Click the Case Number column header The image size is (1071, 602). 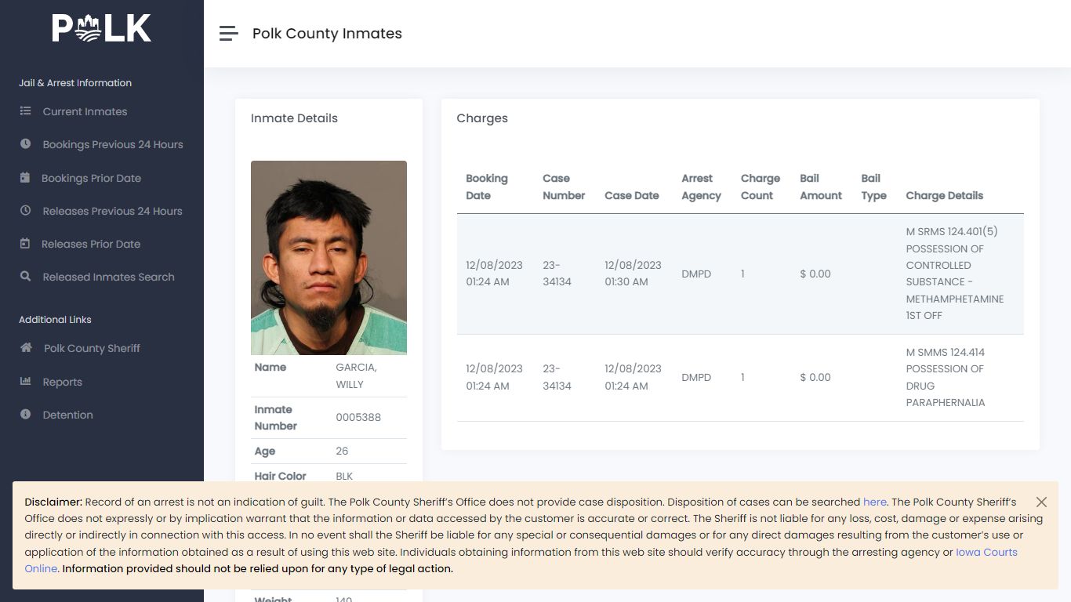click(x=564, y=187)
